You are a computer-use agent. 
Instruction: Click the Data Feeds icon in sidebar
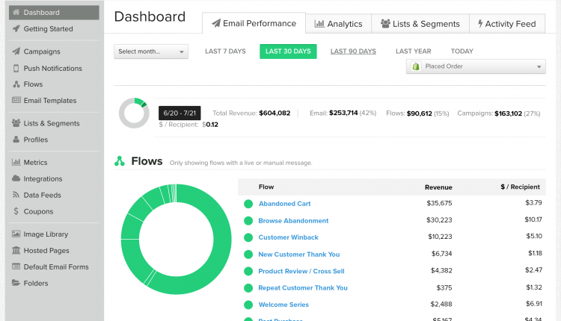(16, 196)
